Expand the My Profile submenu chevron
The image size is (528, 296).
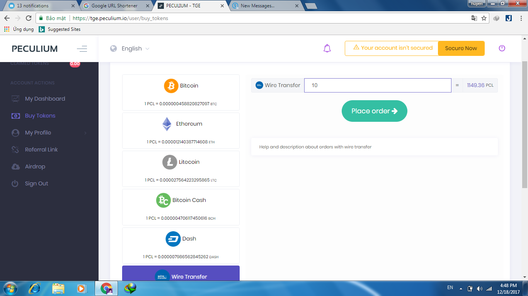85,133
